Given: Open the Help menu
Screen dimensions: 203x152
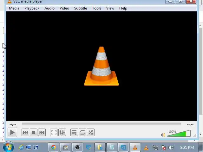Looking at the screenshot, I should click(x=123, y=8).
